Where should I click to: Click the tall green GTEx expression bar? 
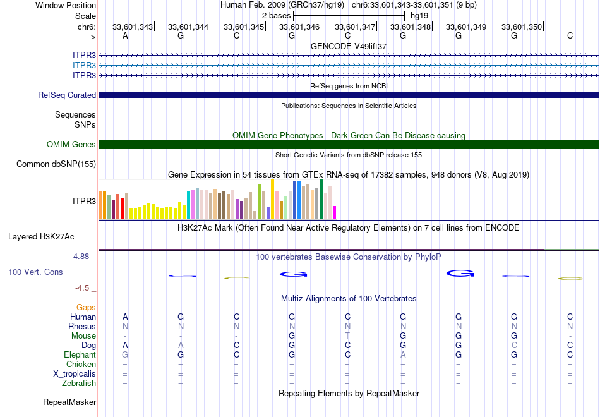coord(321,200)
